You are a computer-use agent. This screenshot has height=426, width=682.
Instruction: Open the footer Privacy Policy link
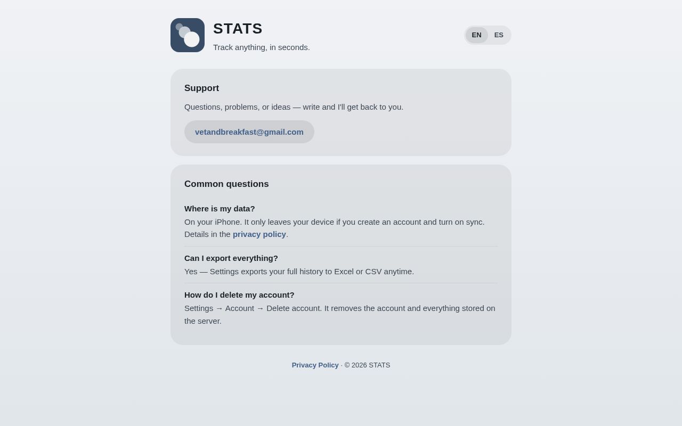click(315, 365)
